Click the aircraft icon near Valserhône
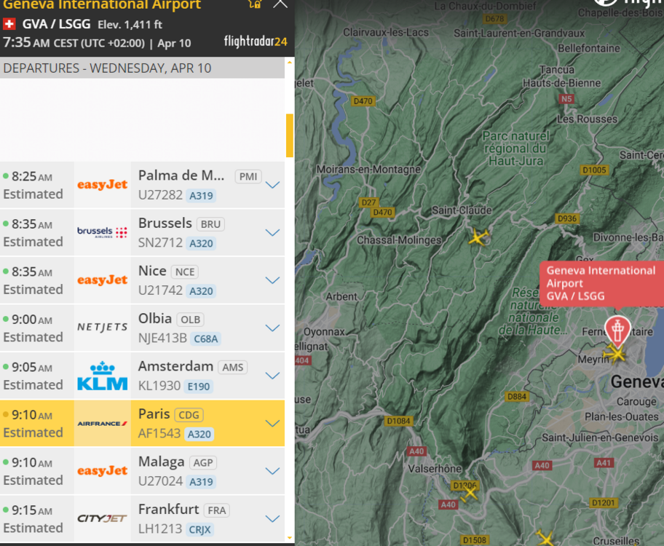 pyautogui.click(x=469, y=493)
